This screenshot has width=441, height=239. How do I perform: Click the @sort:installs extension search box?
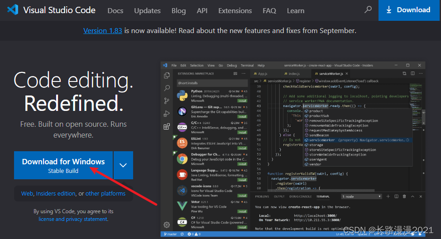pos(212,83)
